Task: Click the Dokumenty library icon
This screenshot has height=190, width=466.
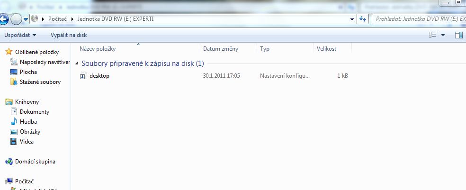Action: (x=14, y=111)
